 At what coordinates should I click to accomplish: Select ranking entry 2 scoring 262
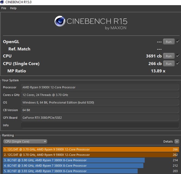pos(91,155)
